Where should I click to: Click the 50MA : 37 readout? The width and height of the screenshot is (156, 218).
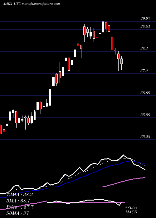(17, 213)
